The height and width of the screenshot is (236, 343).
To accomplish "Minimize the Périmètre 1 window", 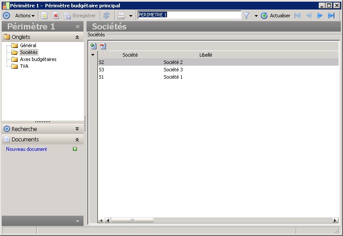I will tap(321, 6).
